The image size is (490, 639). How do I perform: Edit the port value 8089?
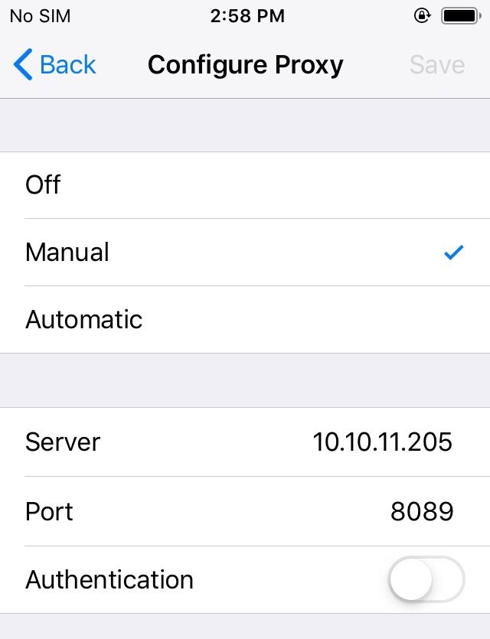coord(422,511)
